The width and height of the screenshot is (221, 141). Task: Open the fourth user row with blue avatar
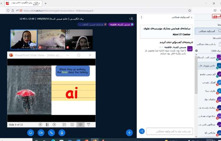click(x=209, y=83)
